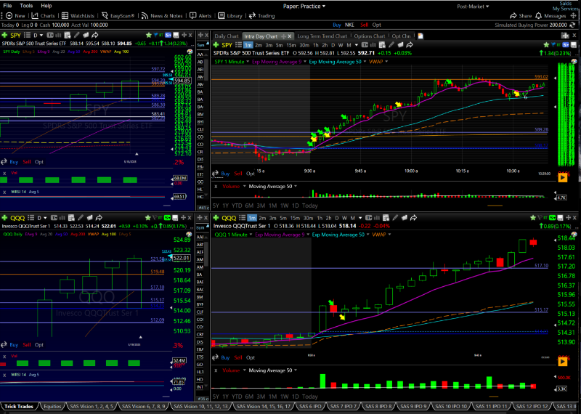Screen dimensions: 581x414
Task: Click the pencil drawing tool on SPY daily chart
Action: coord(77,35)
